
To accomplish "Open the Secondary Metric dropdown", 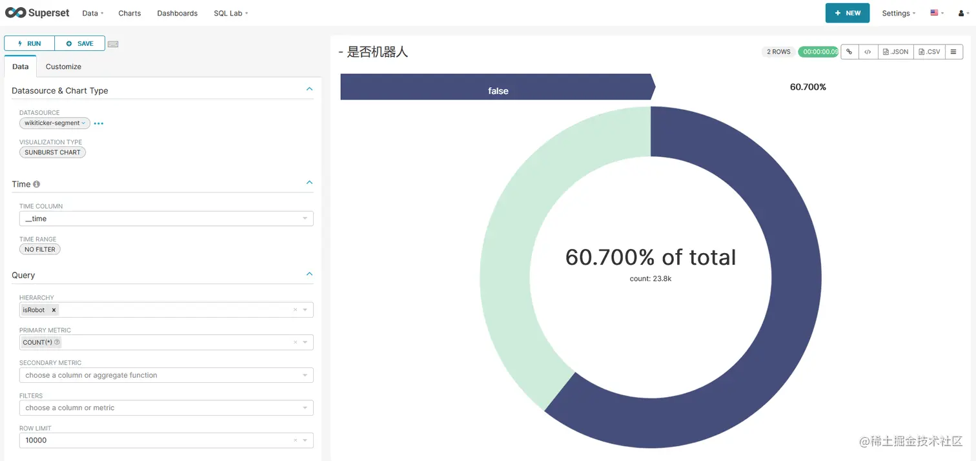I will (x=167, y=375).
